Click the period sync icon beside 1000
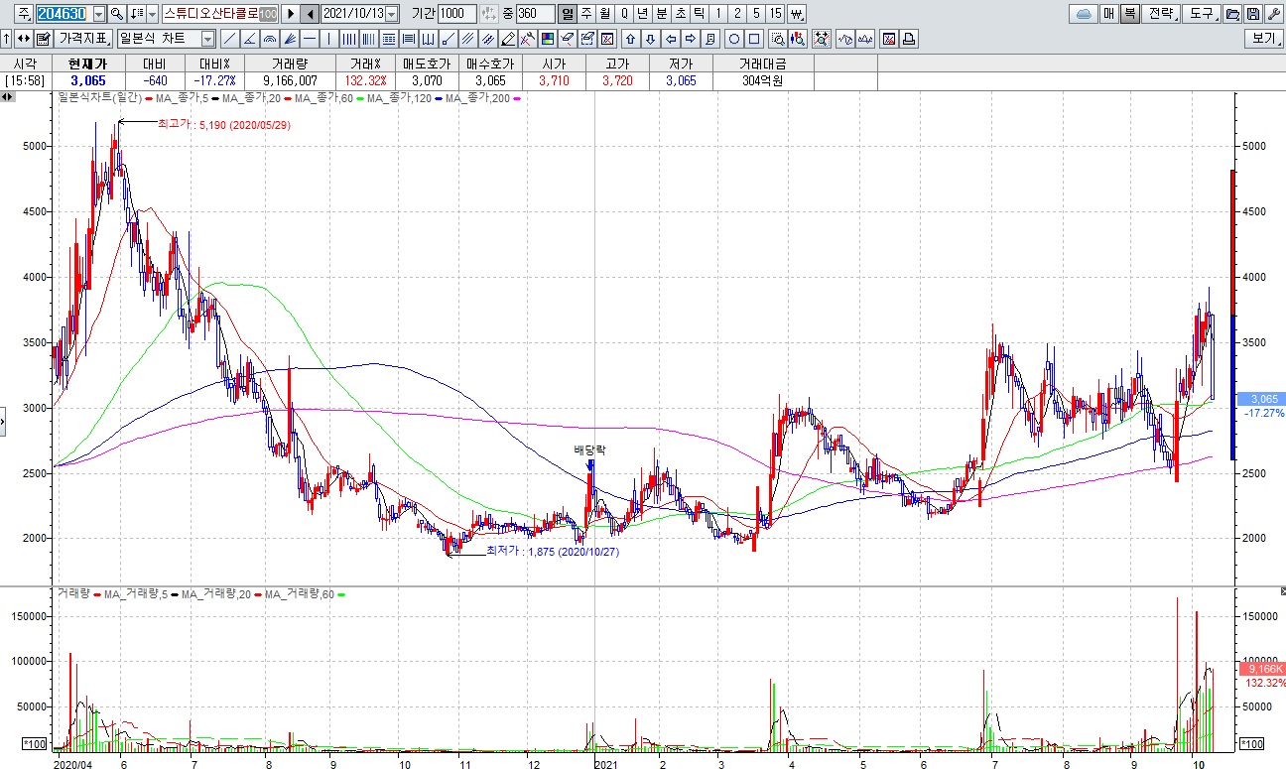 coord(488,14)
